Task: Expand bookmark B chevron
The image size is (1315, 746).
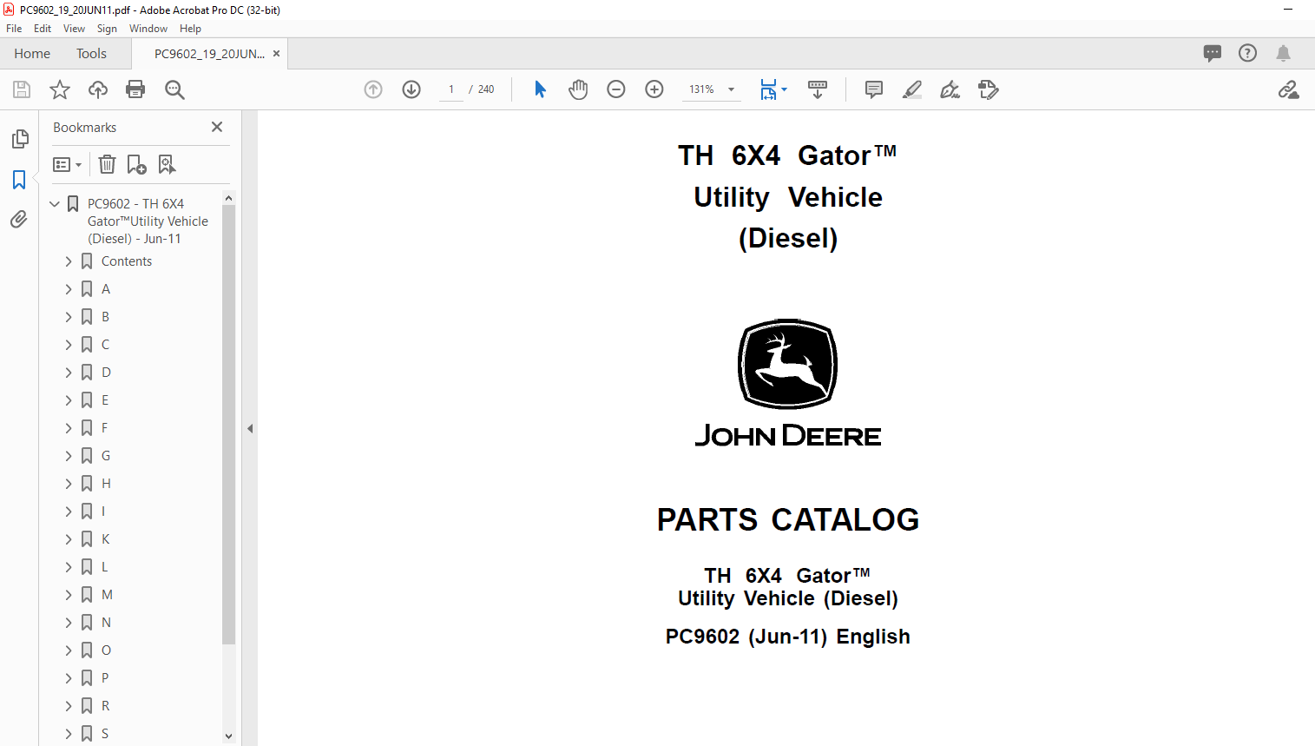Action: [x=69, y=317]
